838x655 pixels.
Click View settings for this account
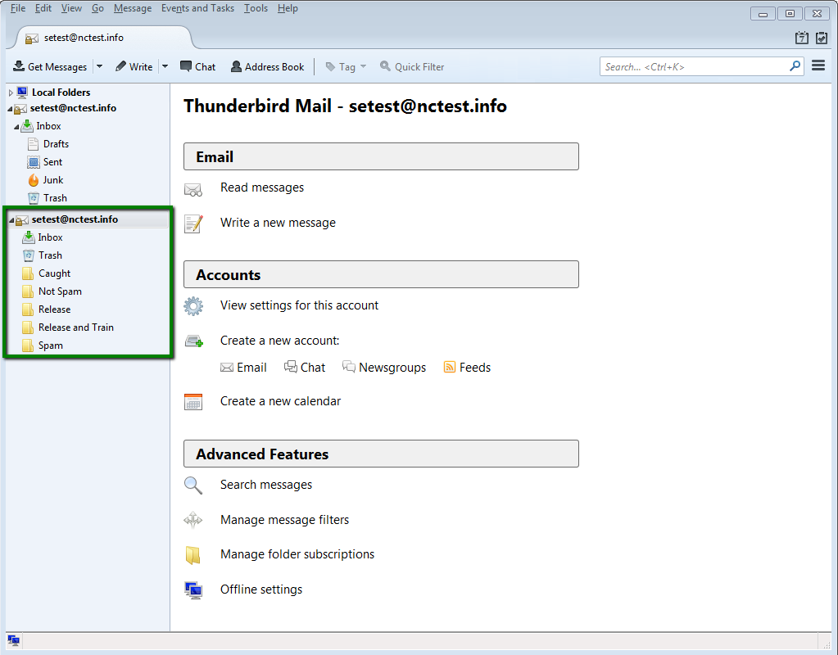click(x=299, y=305)
